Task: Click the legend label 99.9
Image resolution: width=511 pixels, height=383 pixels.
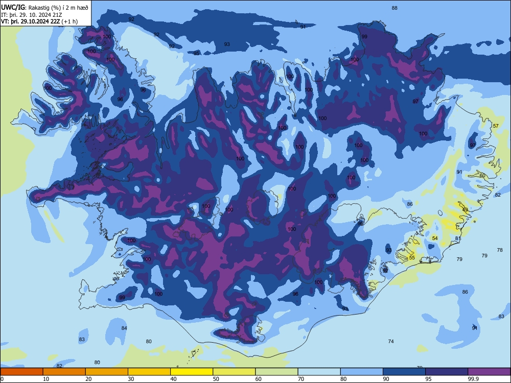Action: (x=473, y=379)
